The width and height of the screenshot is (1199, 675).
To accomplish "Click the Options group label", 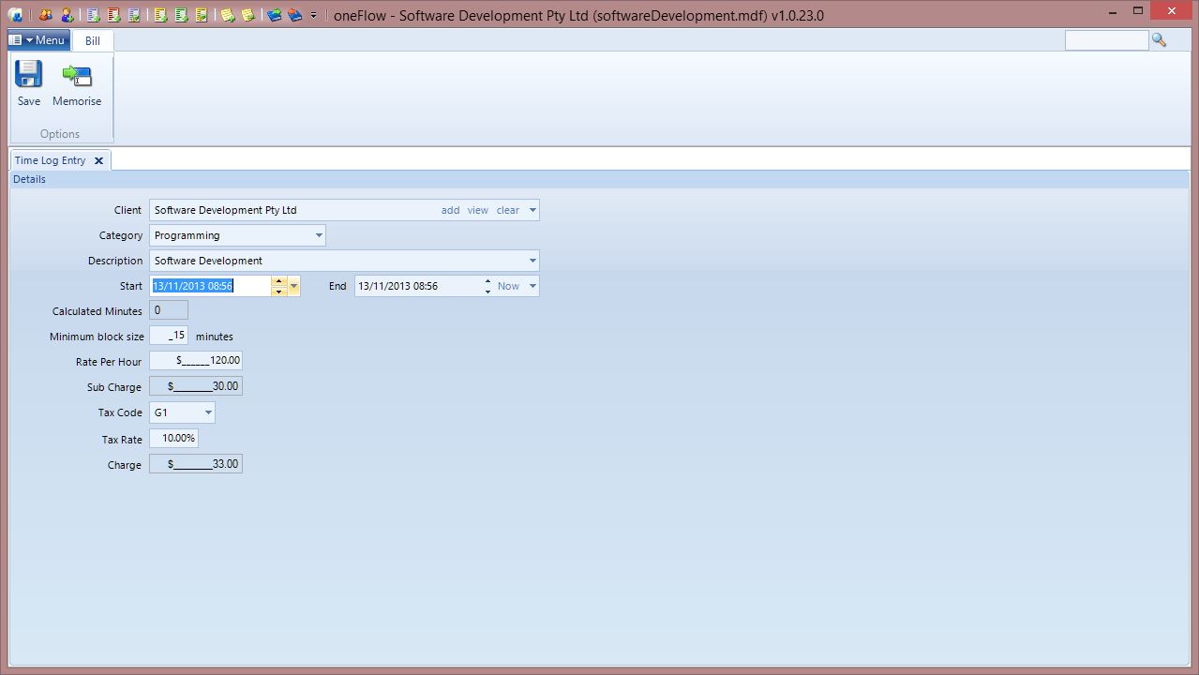I will 60,134.
